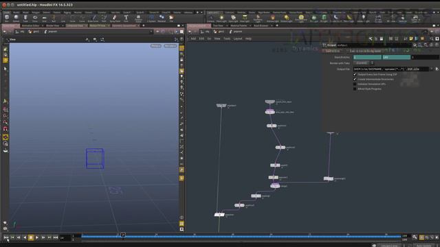
Task: Open the Render with Take dropdown
Action: pos(363,63)
